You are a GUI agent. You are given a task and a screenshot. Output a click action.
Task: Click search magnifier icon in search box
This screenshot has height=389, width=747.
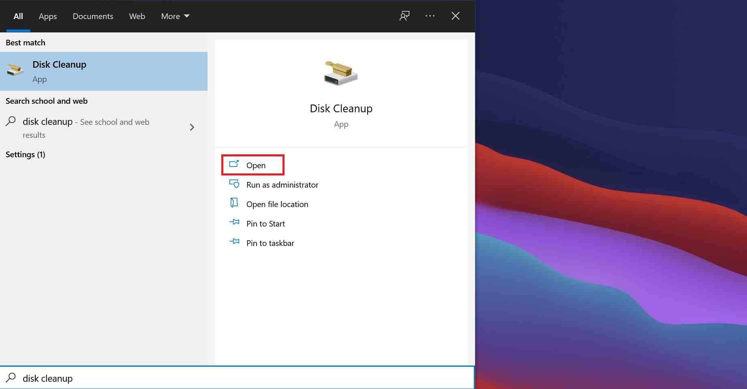(11, 378)
